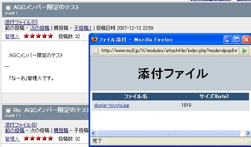Click the right scroll arrow in popup
251x147 pixels.
248,133
